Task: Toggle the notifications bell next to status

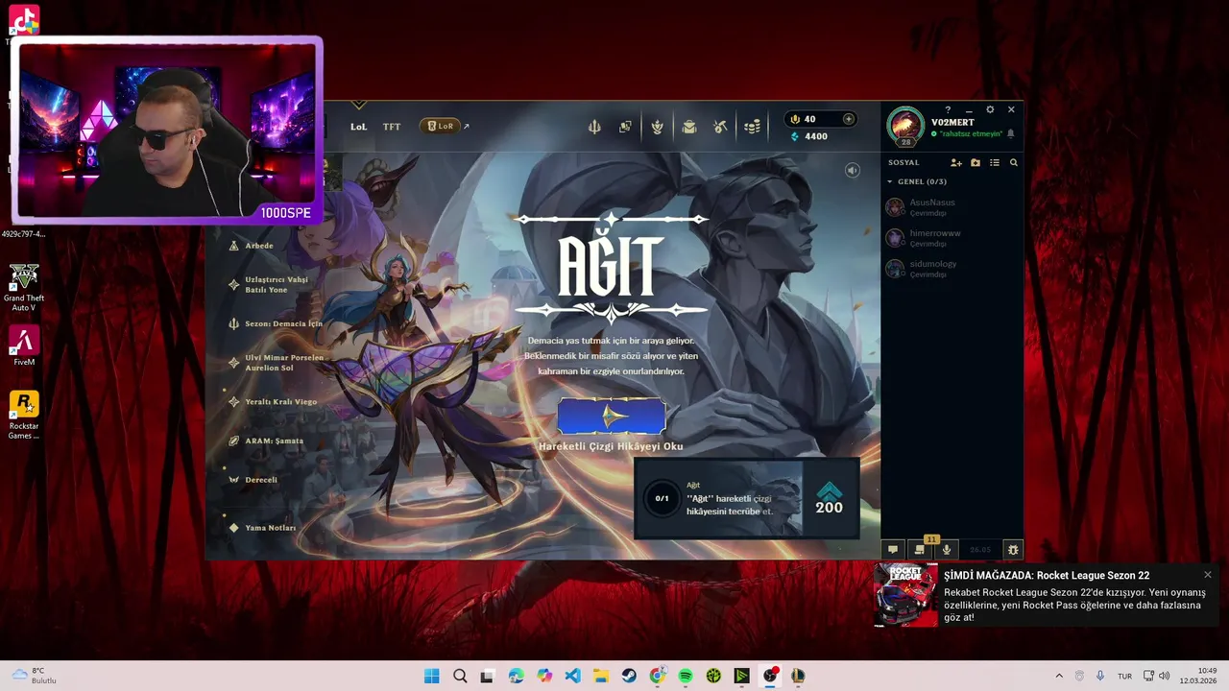Action: coord(1010,133)
